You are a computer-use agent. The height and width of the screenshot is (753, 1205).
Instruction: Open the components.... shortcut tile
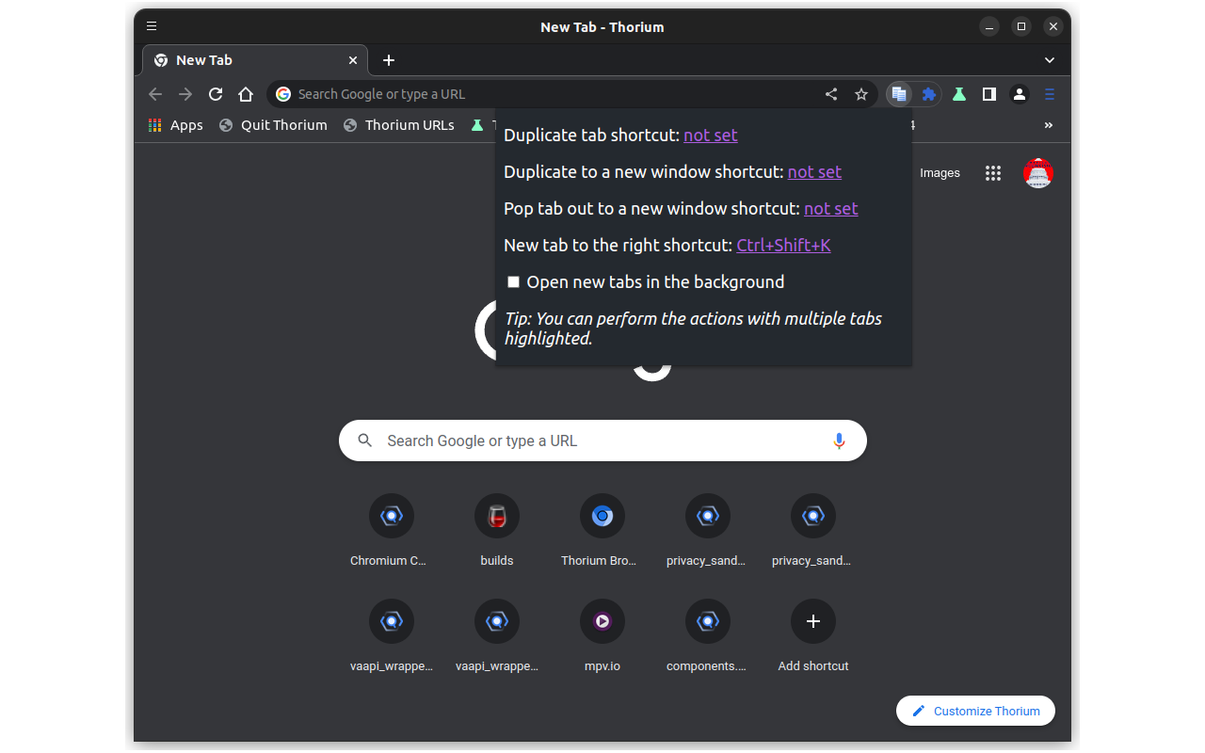[708, 637]
